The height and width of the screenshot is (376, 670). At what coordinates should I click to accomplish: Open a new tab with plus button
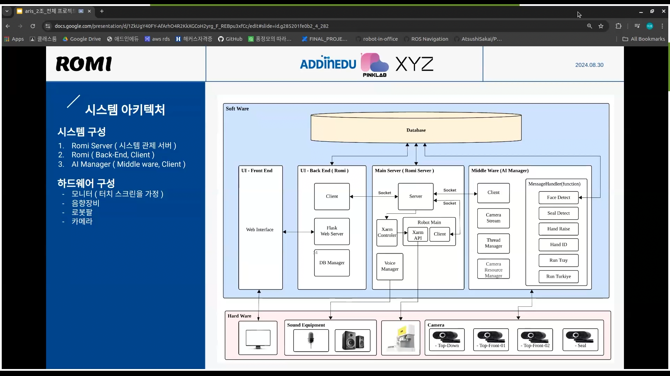coord(102,11)
